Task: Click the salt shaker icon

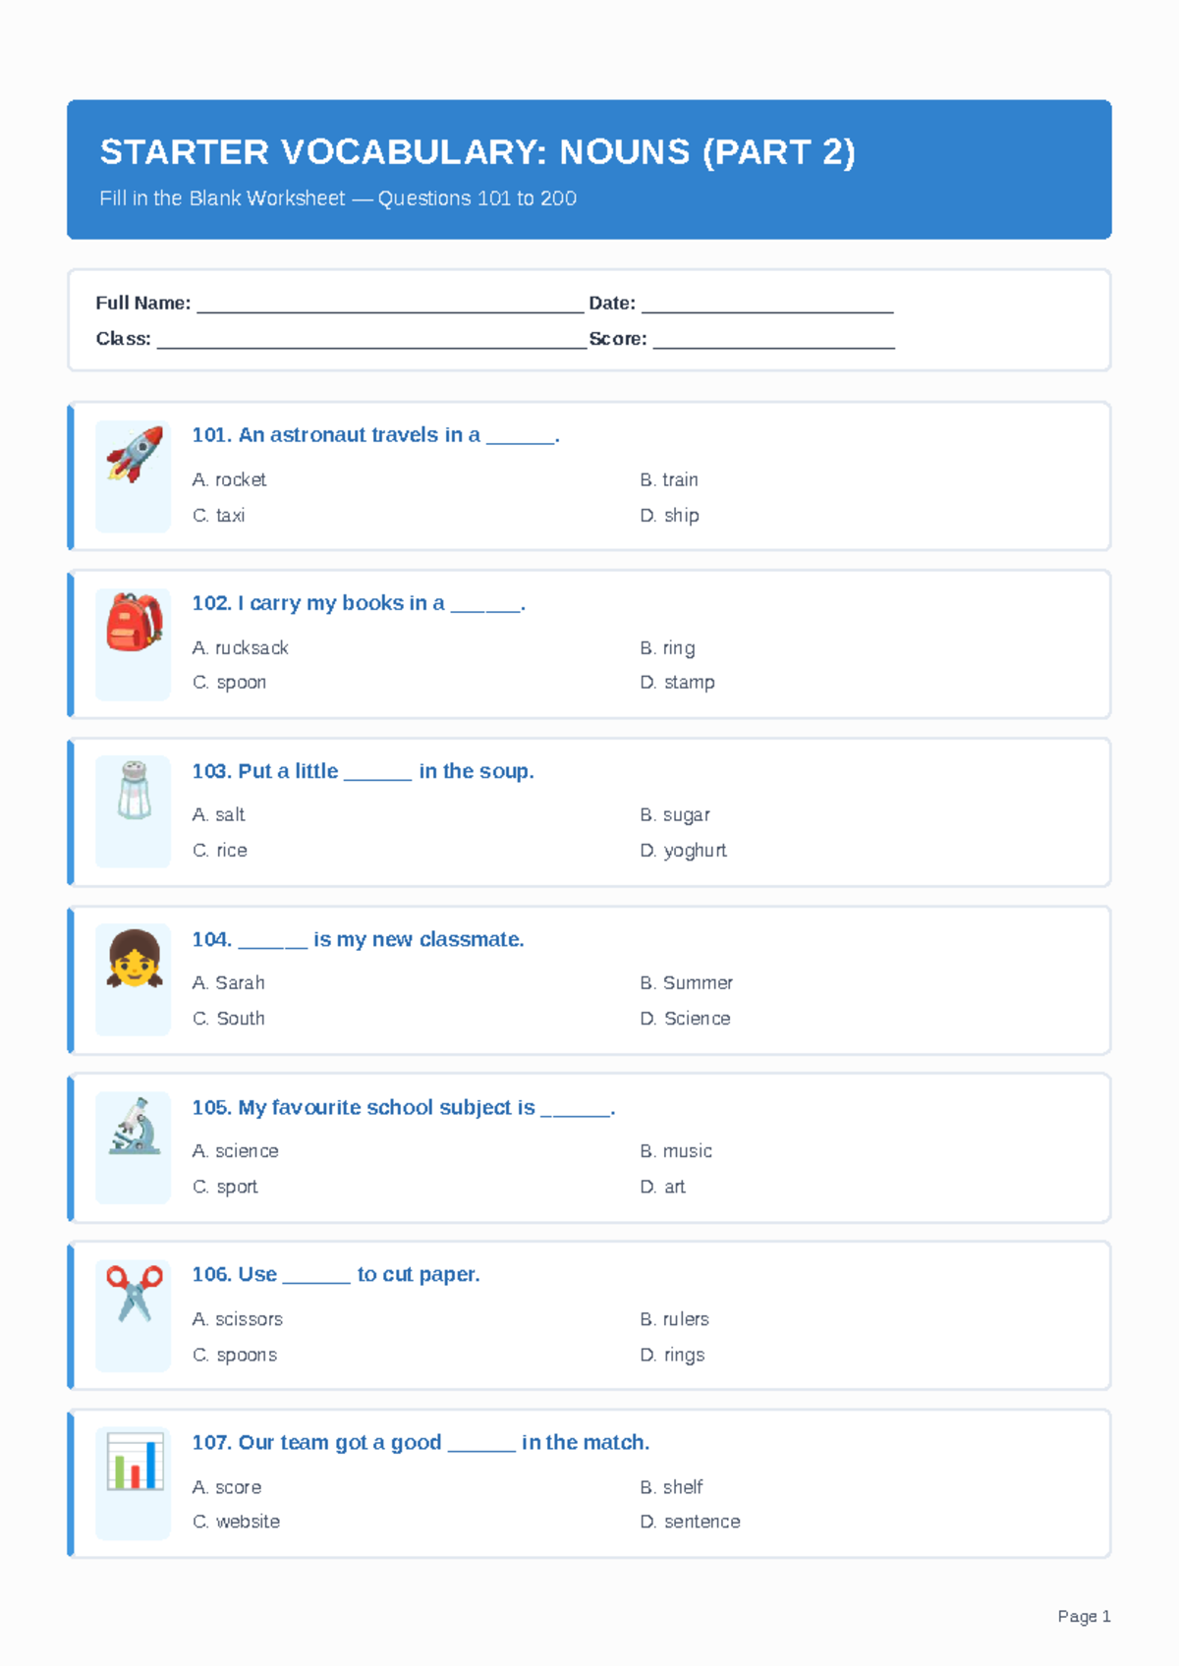Action: point(135,790)
